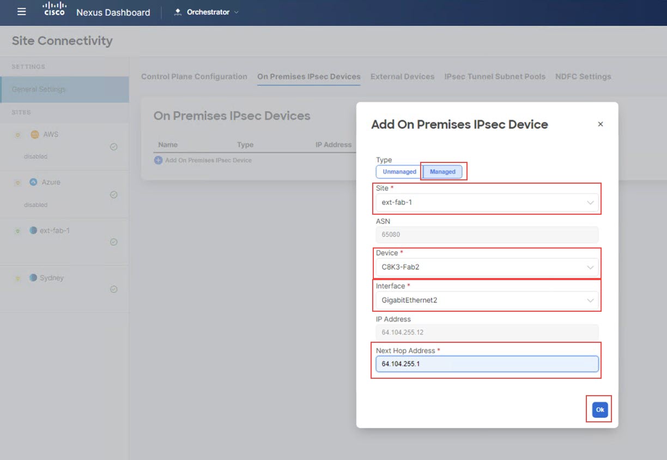Click the ext-fab-1 shield badge icon
Viewport: 667px width, 460px height.
[x=17, y=231]
